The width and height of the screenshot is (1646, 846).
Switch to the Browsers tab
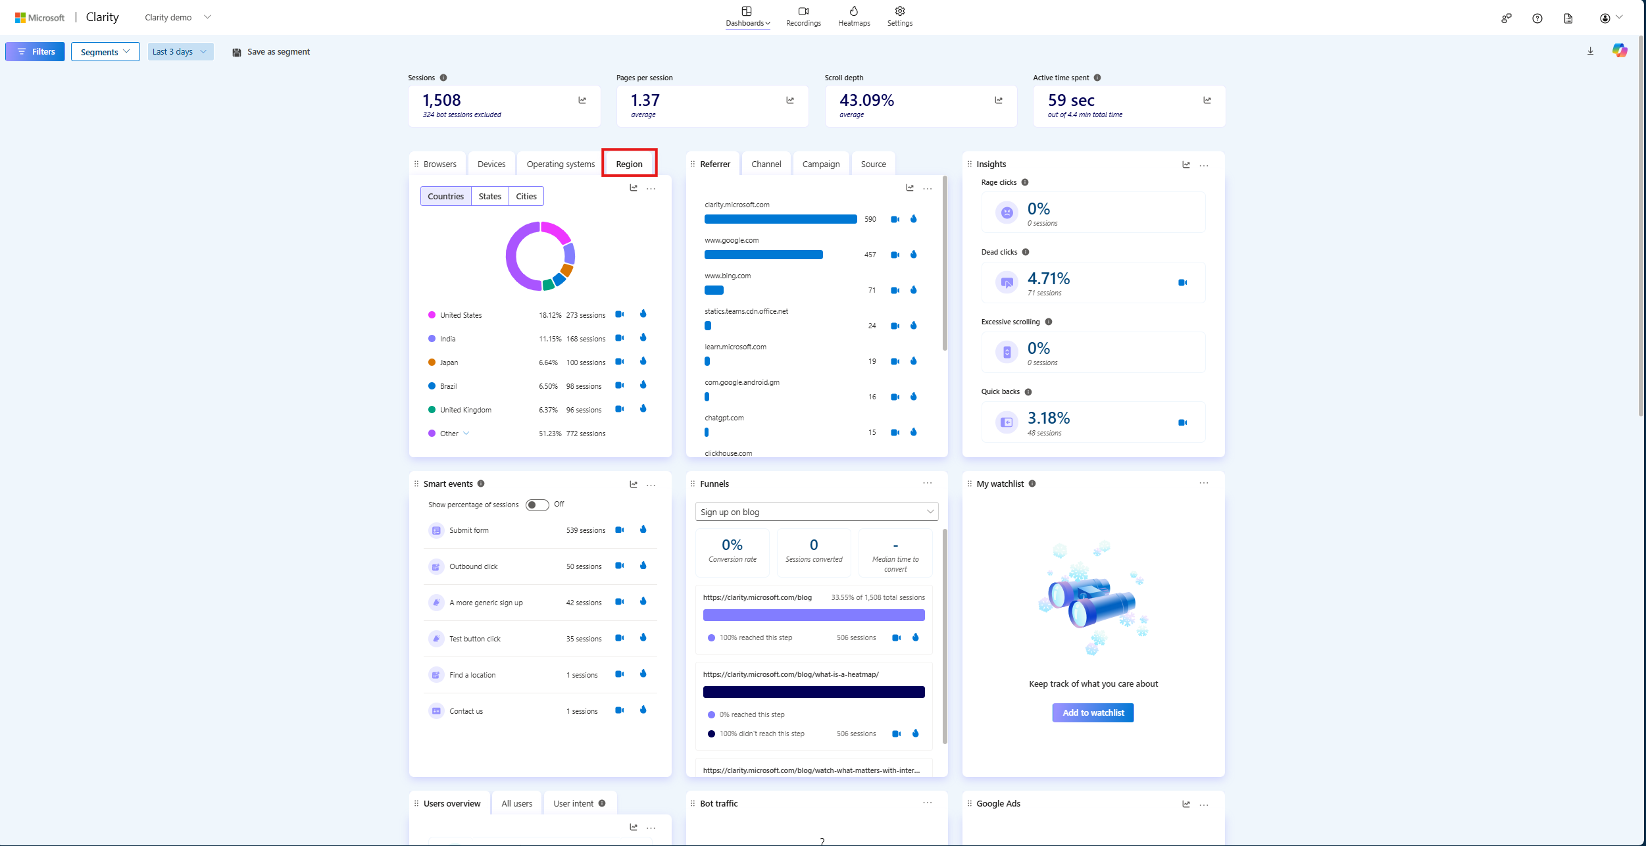coord(439,164)
